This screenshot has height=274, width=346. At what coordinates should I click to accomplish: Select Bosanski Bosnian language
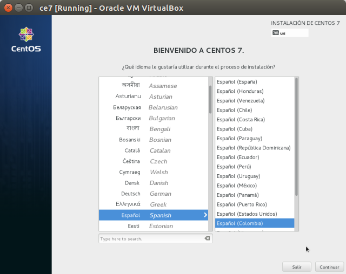[x=154, y=140]
